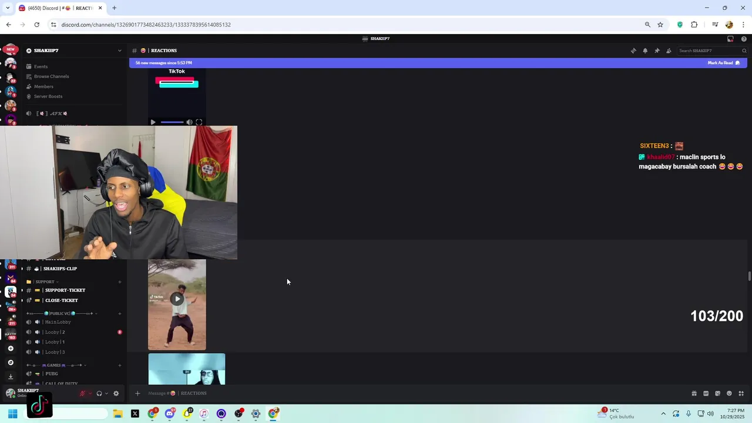Screen dimensions: 752x423
Task: Open Discord inbox icon at top right
Action: (730, 39)
